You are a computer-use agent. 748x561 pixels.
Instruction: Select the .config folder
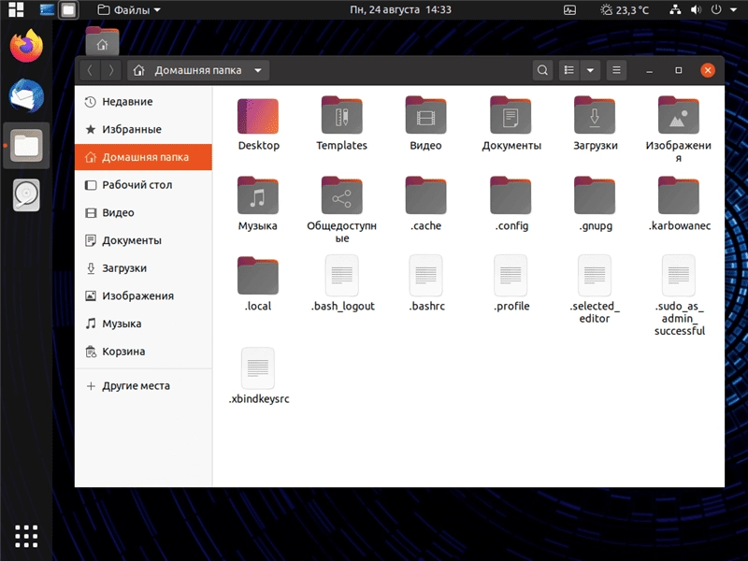pyautogui.click(x=511, y=195)
